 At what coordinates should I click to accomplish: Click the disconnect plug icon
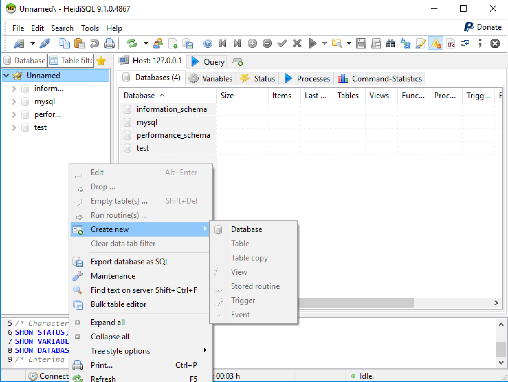tap(45, 43)
